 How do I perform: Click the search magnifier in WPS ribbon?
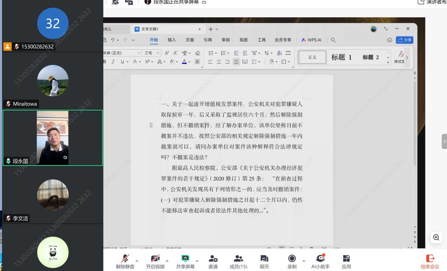333,40
